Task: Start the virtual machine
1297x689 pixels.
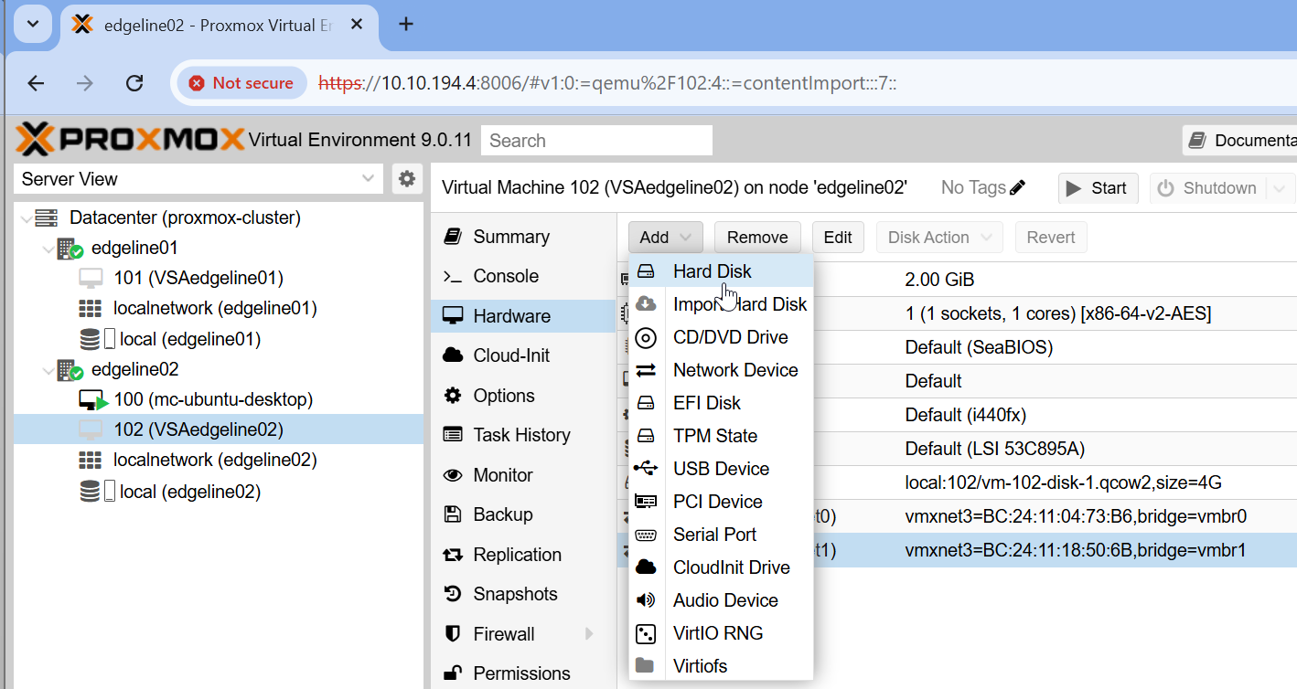Action: click(x=1099, y=188)
